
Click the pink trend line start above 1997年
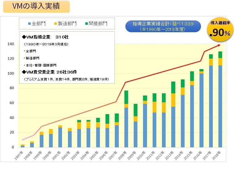[23, 140]
